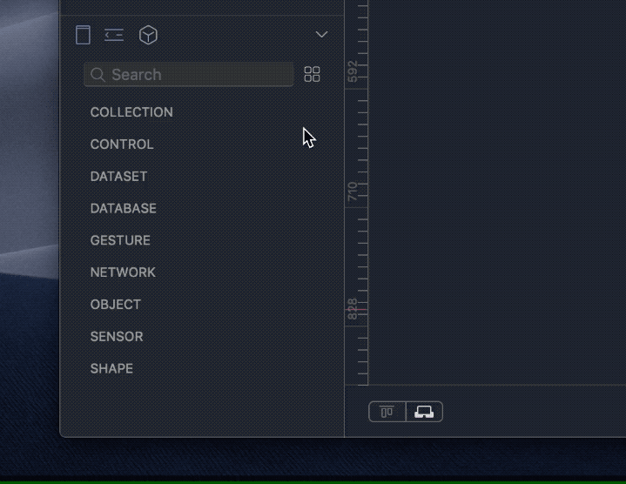Click the red marker at ruler 828
626x484 pixels.
tap(356, 309)
